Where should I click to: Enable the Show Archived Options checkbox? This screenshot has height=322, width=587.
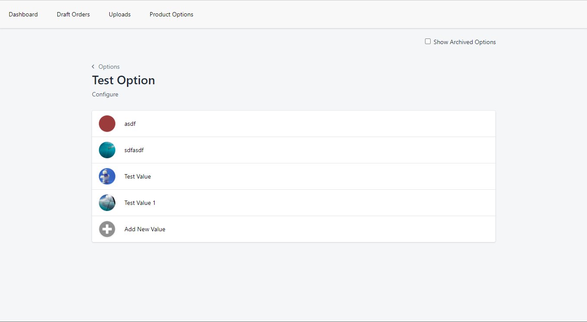tap(428, 41)
